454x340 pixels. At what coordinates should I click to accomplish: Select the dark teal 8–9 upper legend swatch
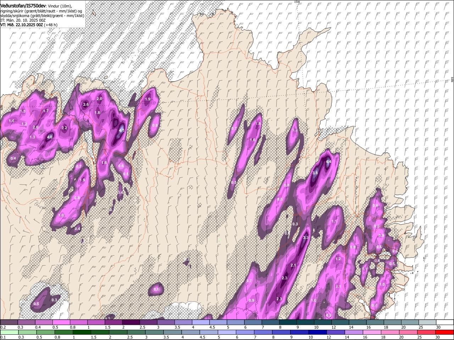[289, 322]
